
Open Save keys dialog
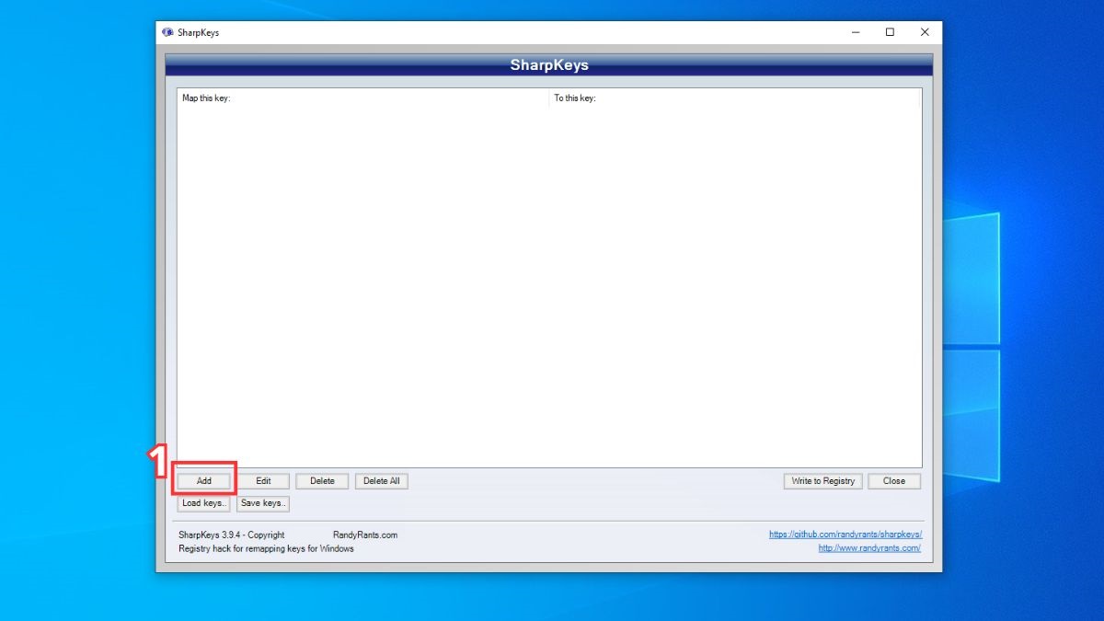click(263, 503)
